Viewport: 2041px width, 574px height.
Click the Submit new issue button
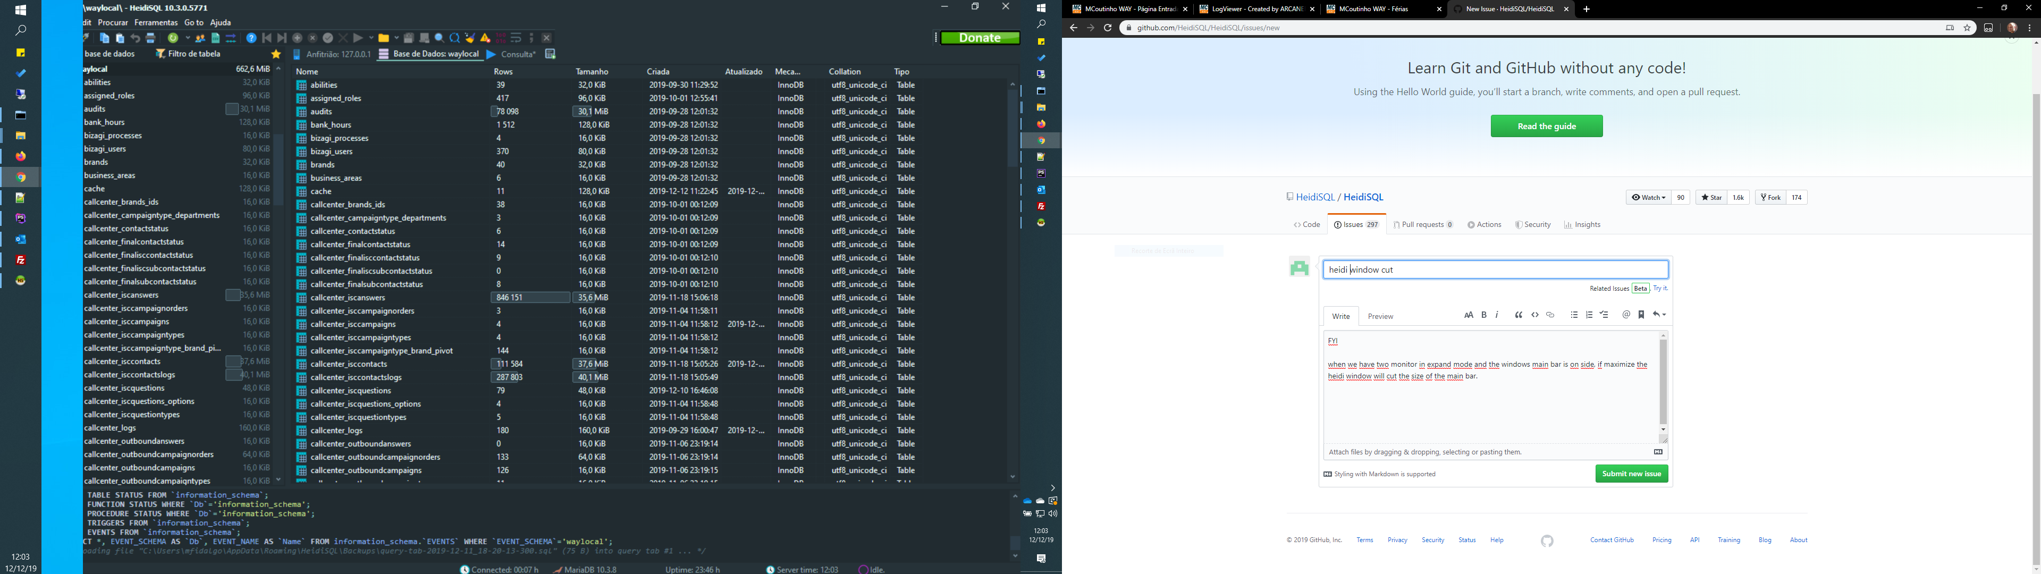coord(1631,474)
